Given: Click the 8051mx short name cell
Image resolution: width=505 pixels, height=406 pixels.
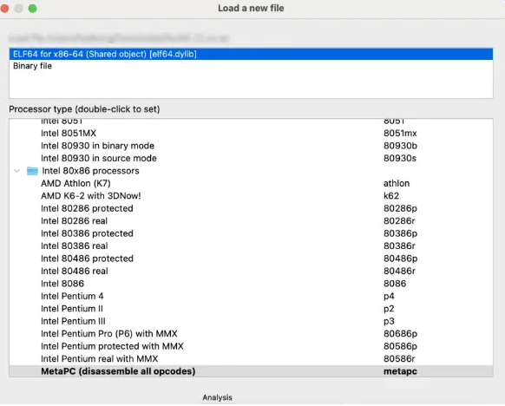Looking at the screenshot, I should point(400,134).
